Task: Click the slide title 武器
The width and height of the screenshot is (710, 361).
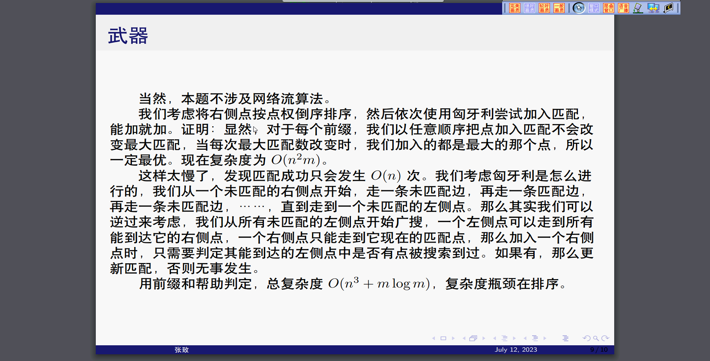Action: point(128,36)
